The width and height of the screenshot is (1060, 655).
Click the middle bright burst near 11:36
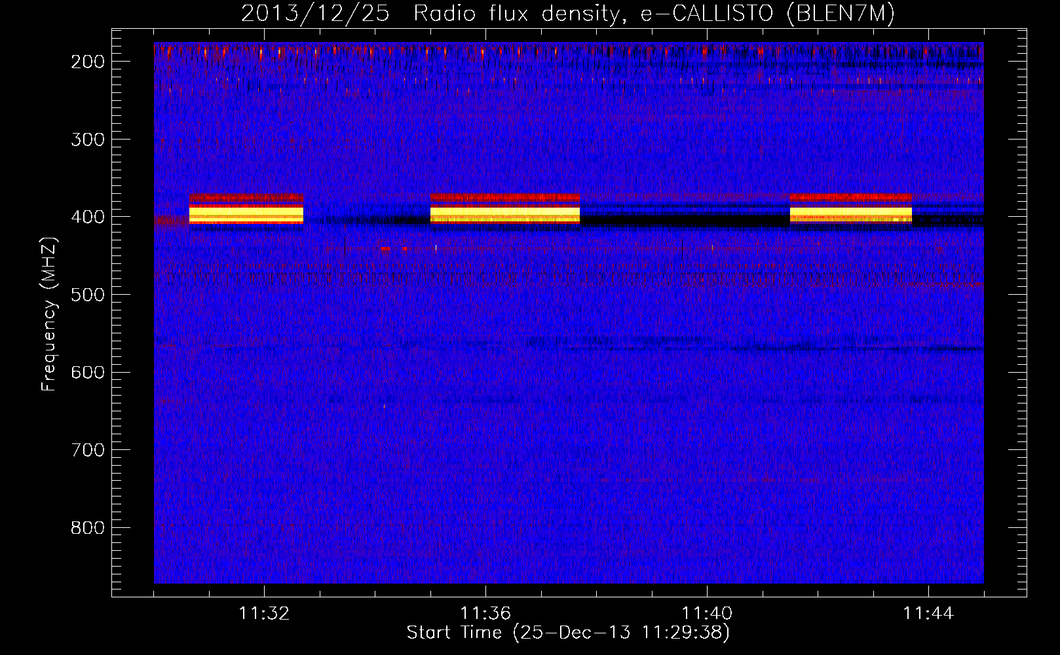click(x=505, y=209)
